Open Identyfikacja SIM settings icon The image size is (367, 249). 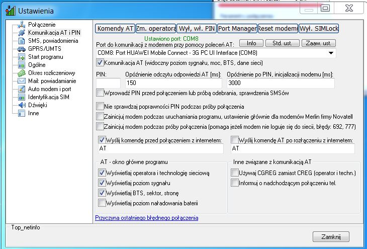(21, 97)
